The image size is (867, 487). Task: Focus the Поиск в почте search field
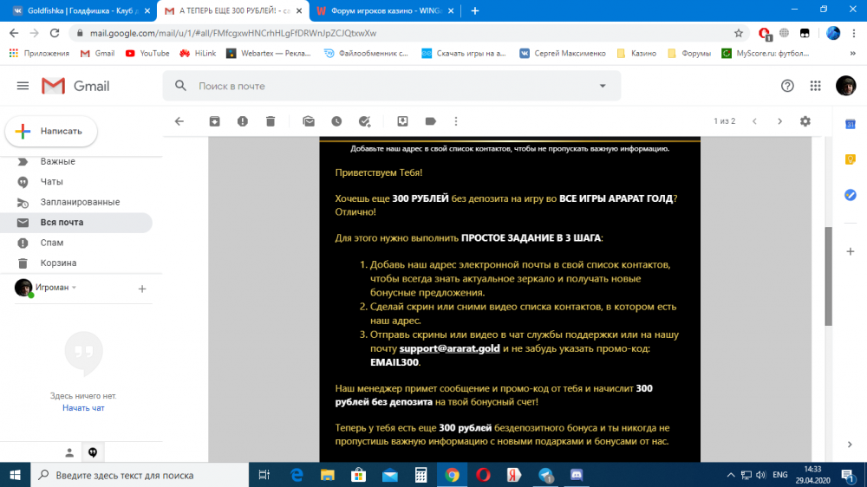[392, 86]
